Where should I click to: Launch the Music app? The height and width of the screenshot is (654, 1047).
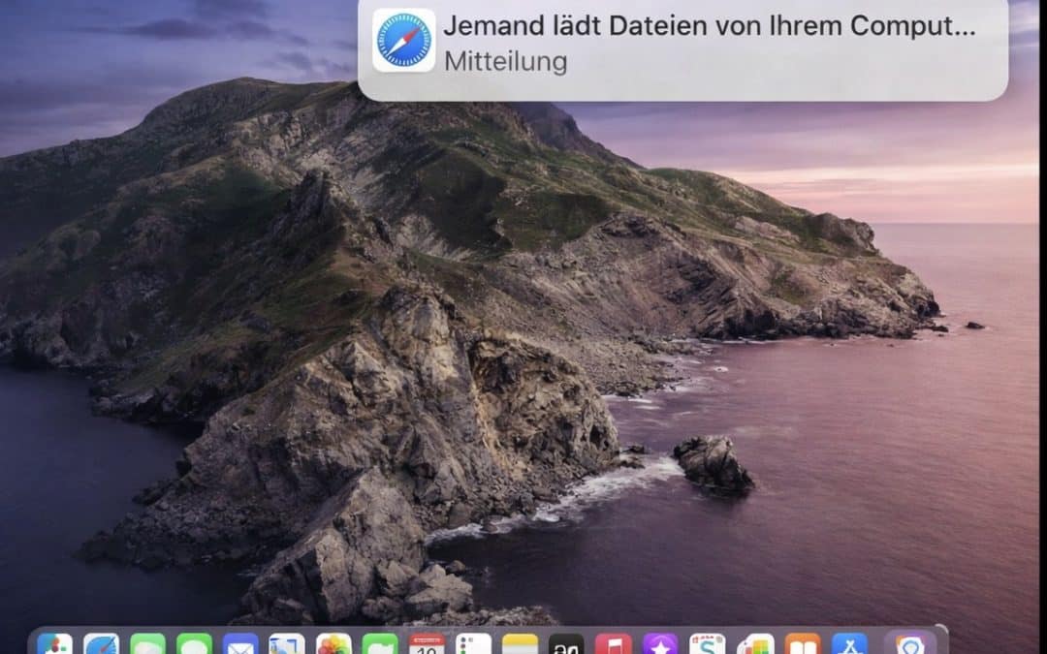click(x=614, y=643)
